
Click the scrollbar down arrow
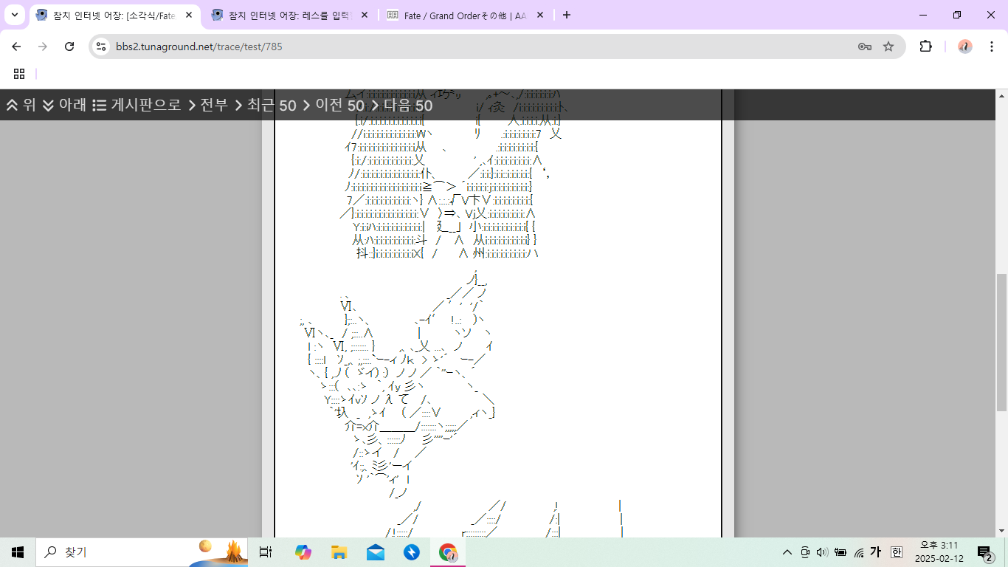pos(1001,531)
